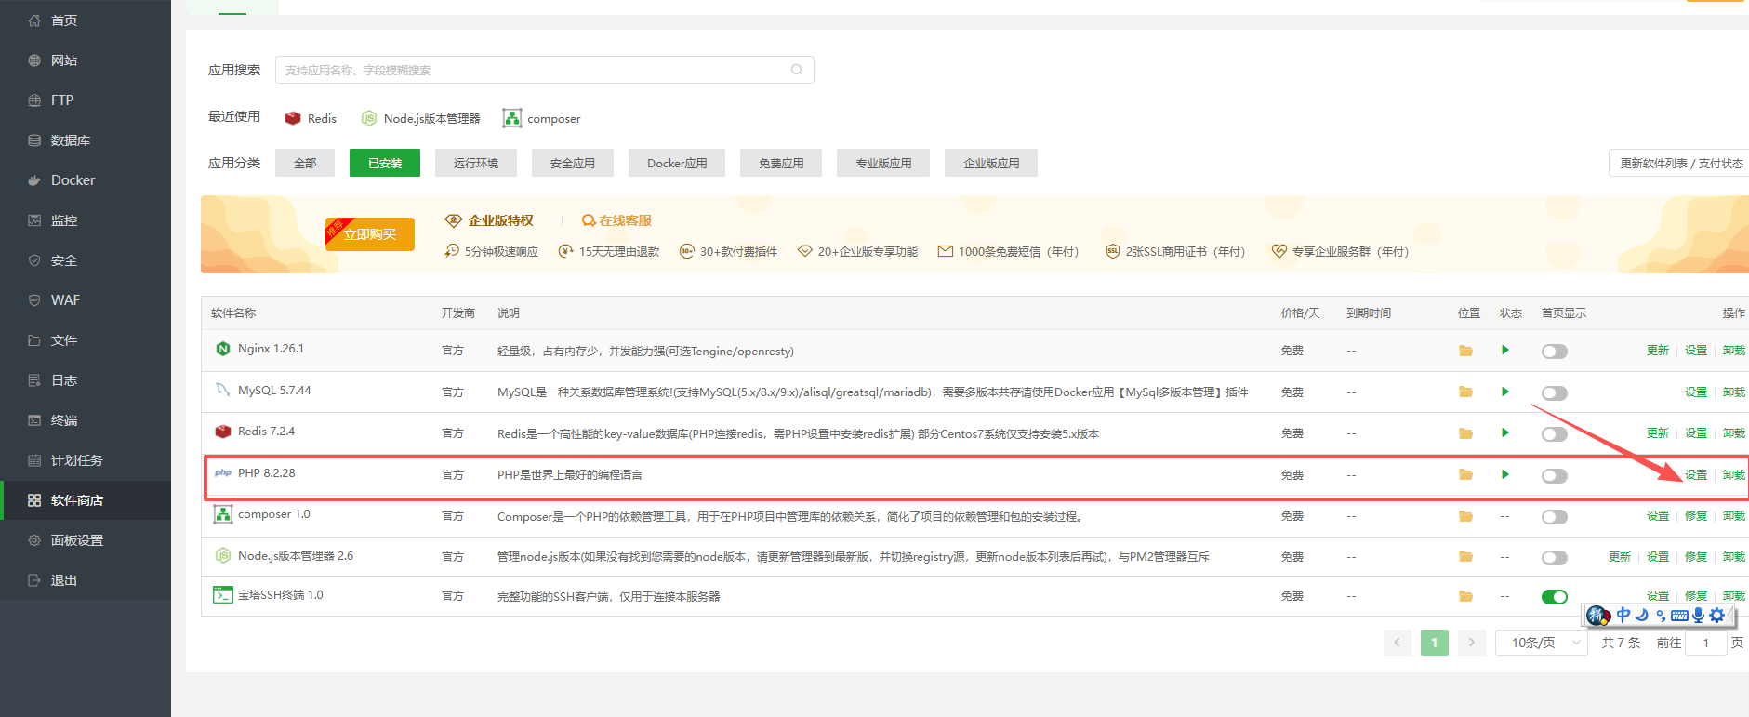Click 更新 in the Node.js版本管理器 row
This screenshot has height=717, width=1749.
coord(1620,557)
